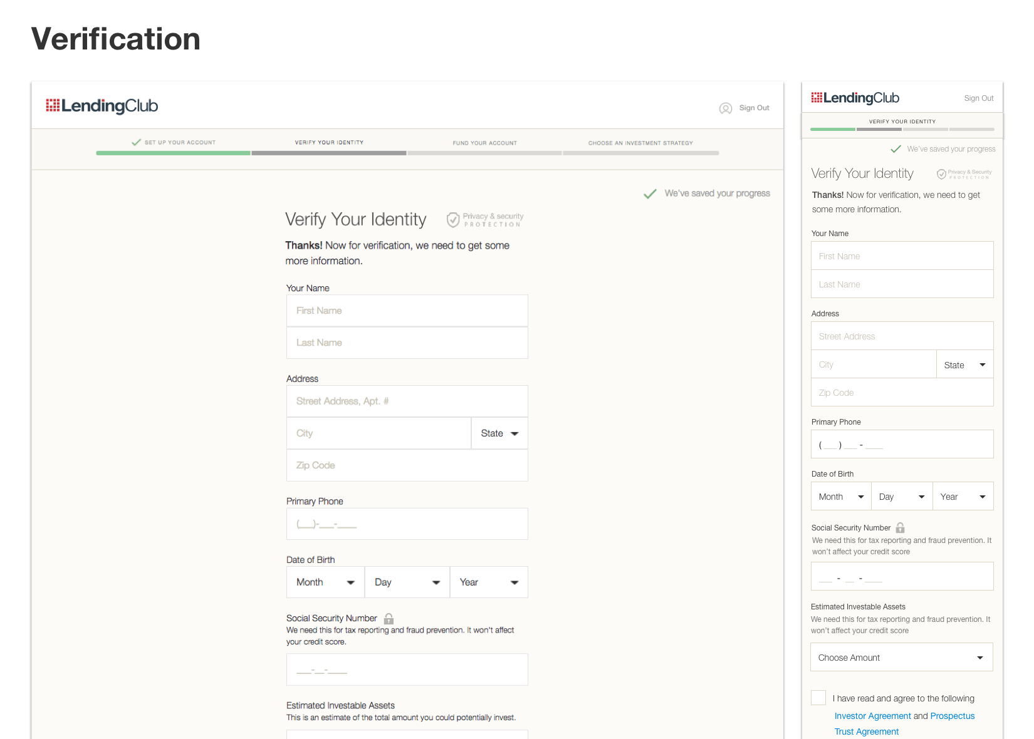Click the "Verification" page title
1034x739 pixels.
[116, 39]
